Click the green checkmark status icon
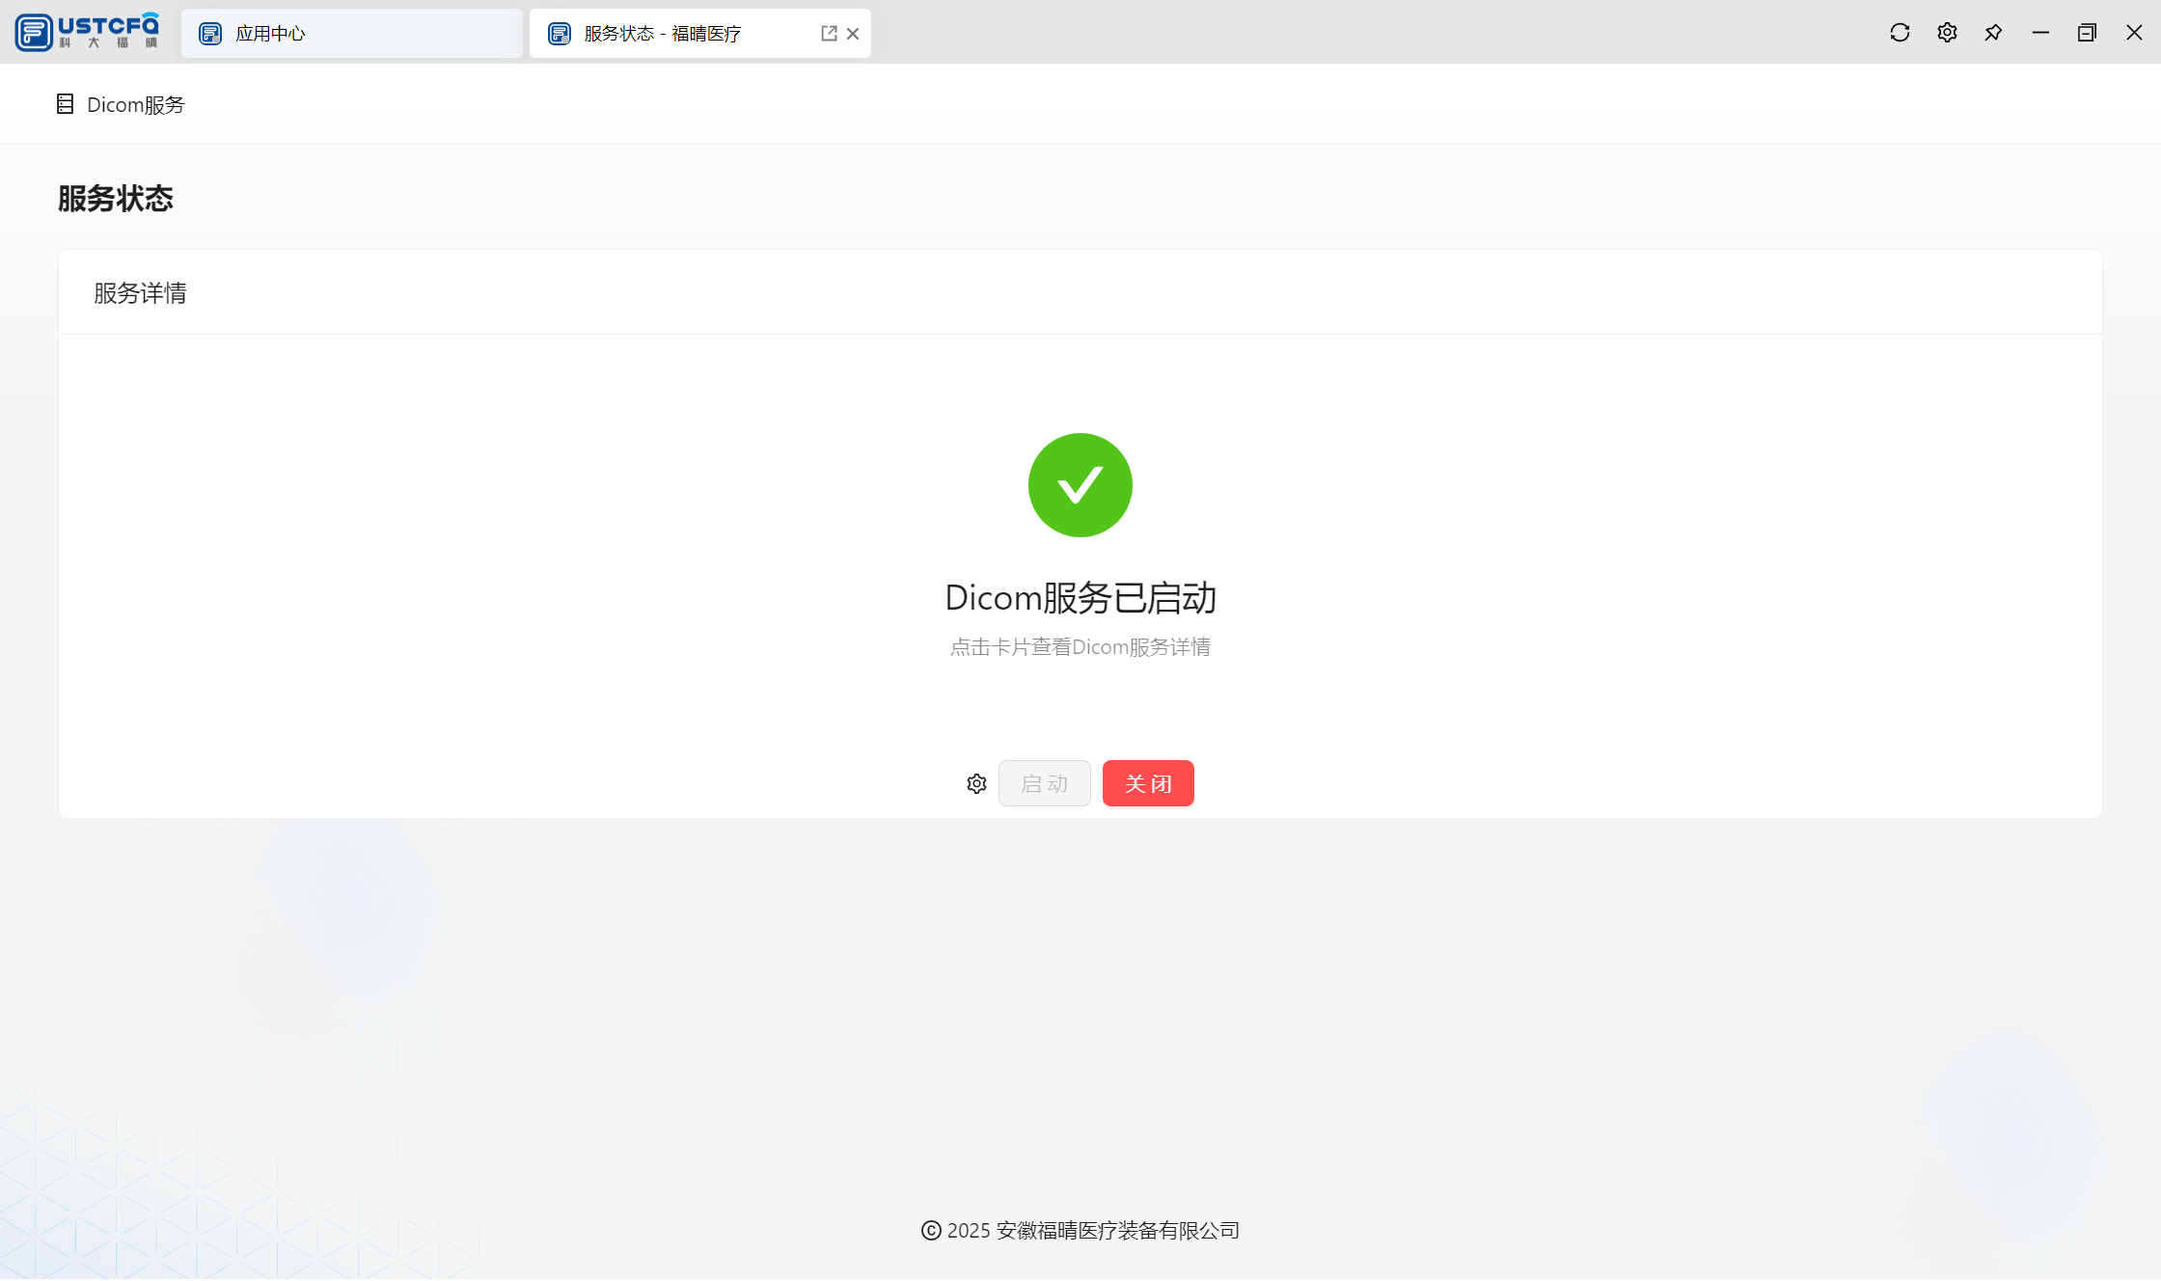The image size is (2161, 1281). point(1080,485)
